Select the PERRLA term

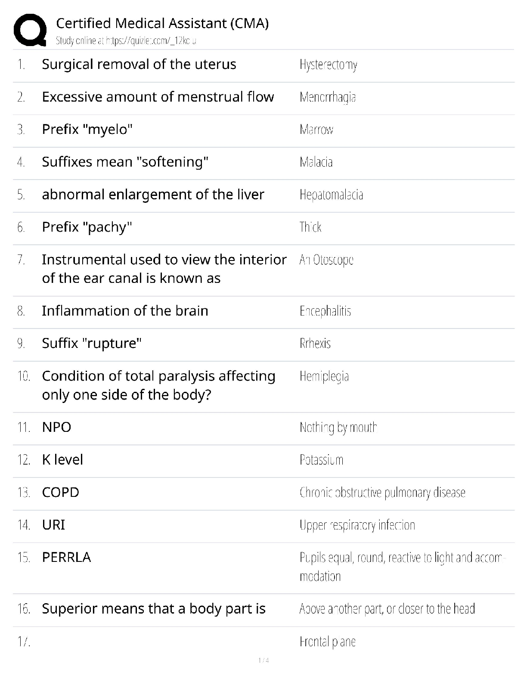tap(66, 558)
